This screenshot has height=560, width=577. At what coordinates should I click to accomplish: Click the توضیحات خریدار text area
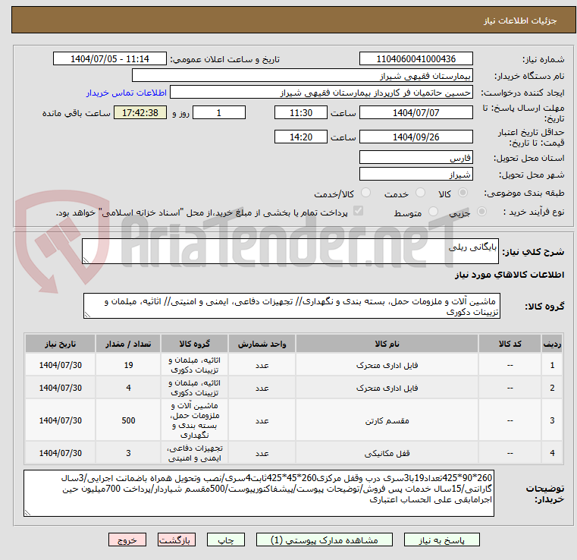point(259,493)
